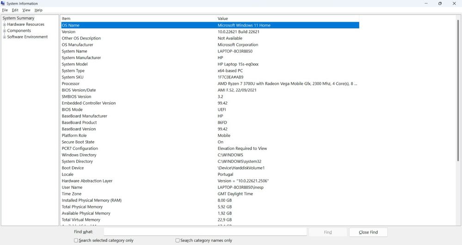Screen dimensions: 462x245
Task: Click the \Device\HarddiskVolume1 value
Action: (x=241, y=167)
